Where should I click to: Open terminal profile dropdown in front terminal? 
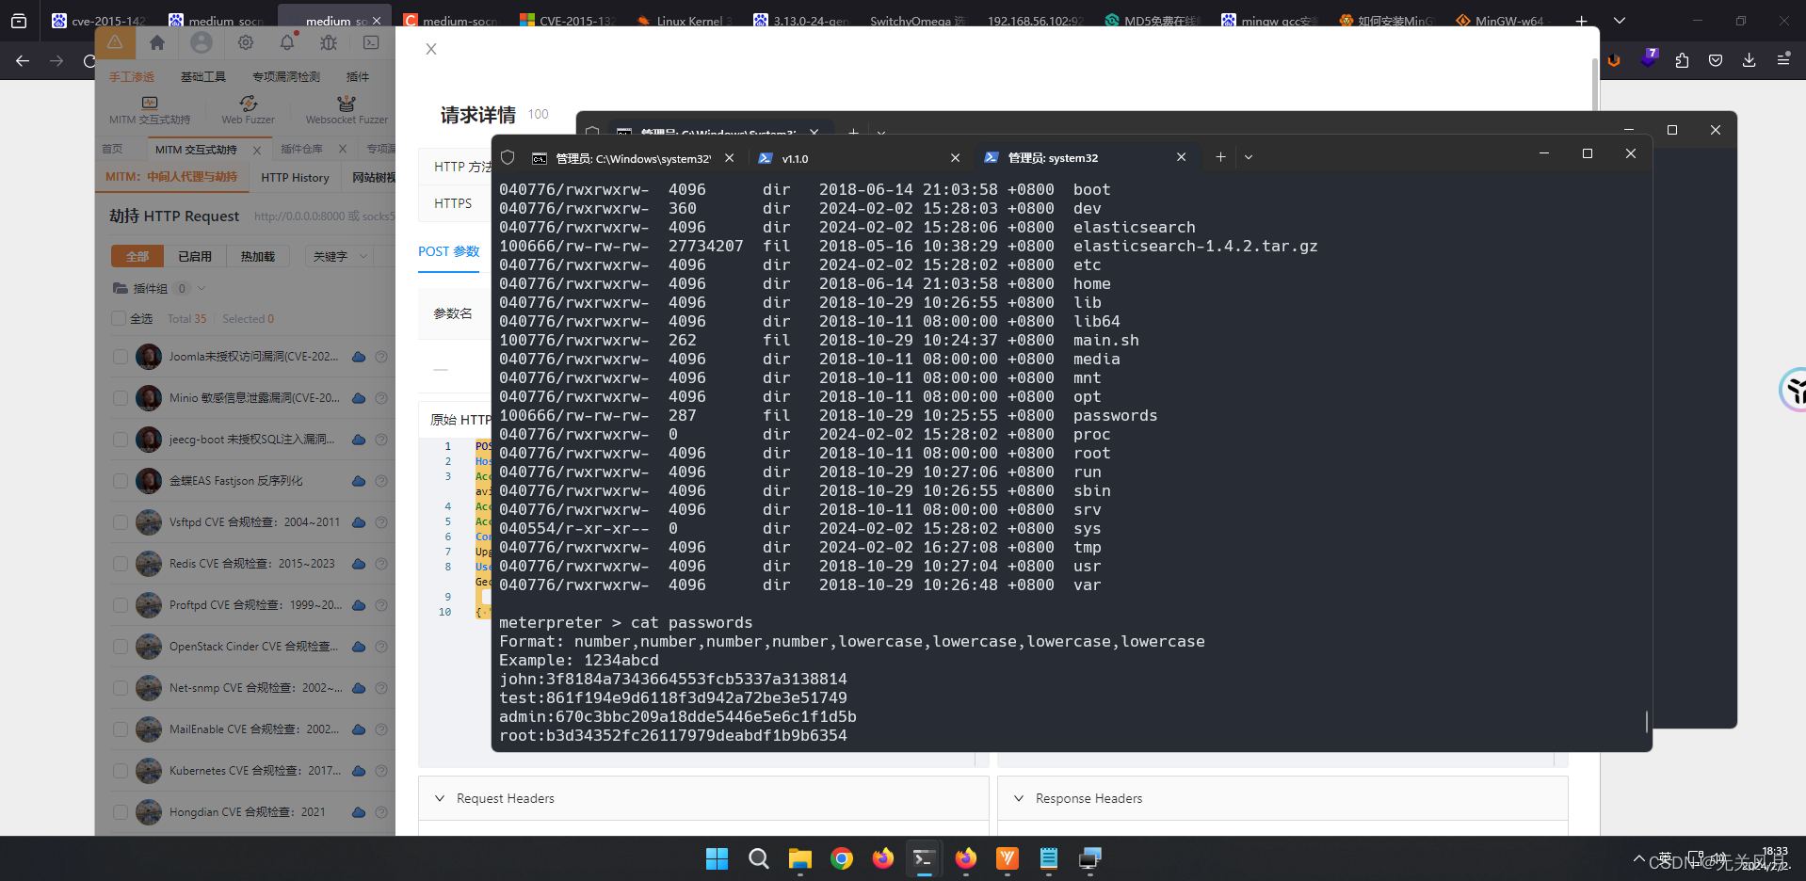pyautogui.click(x=1249, y=157)
